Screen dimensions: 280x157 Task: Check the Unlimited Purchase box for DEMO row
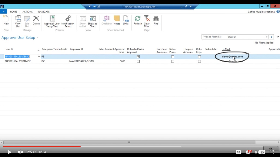(173, 56)
